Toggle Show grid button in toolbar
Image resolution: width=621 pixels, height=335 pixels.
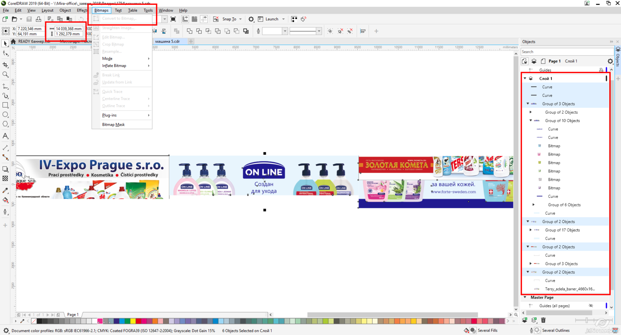pyautogui.click(x=194, y=19)
